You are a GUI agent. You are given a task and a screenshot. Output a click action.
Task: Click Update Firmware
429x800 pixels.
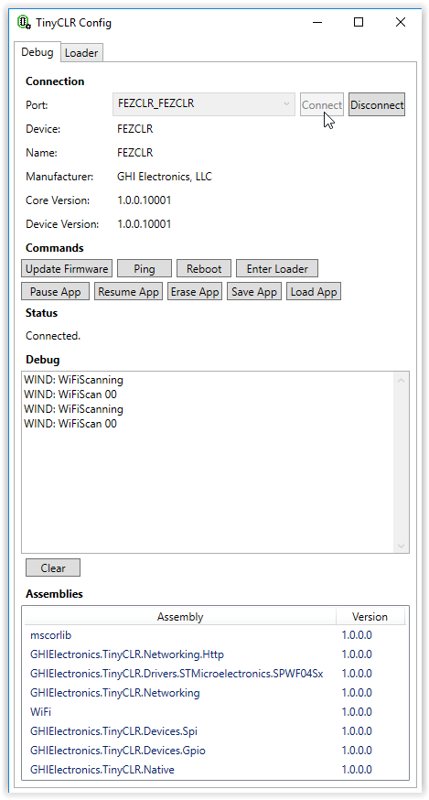tap(67, 269)
